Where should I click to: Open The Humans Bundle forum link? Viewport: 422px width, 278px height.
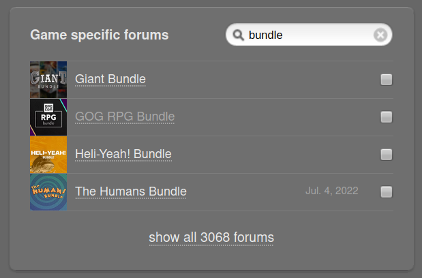[131, 191]
